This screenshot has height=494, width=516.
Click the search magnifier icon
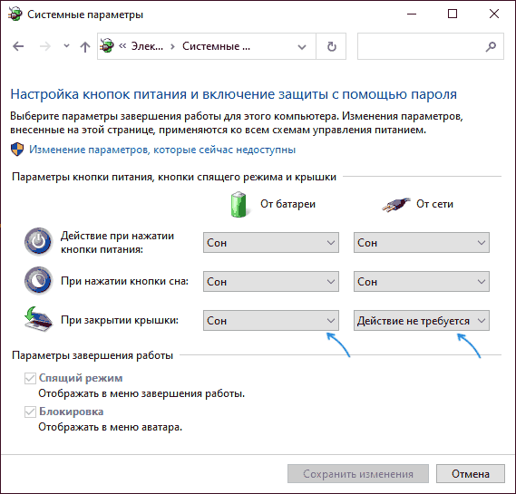pos(491,46)
